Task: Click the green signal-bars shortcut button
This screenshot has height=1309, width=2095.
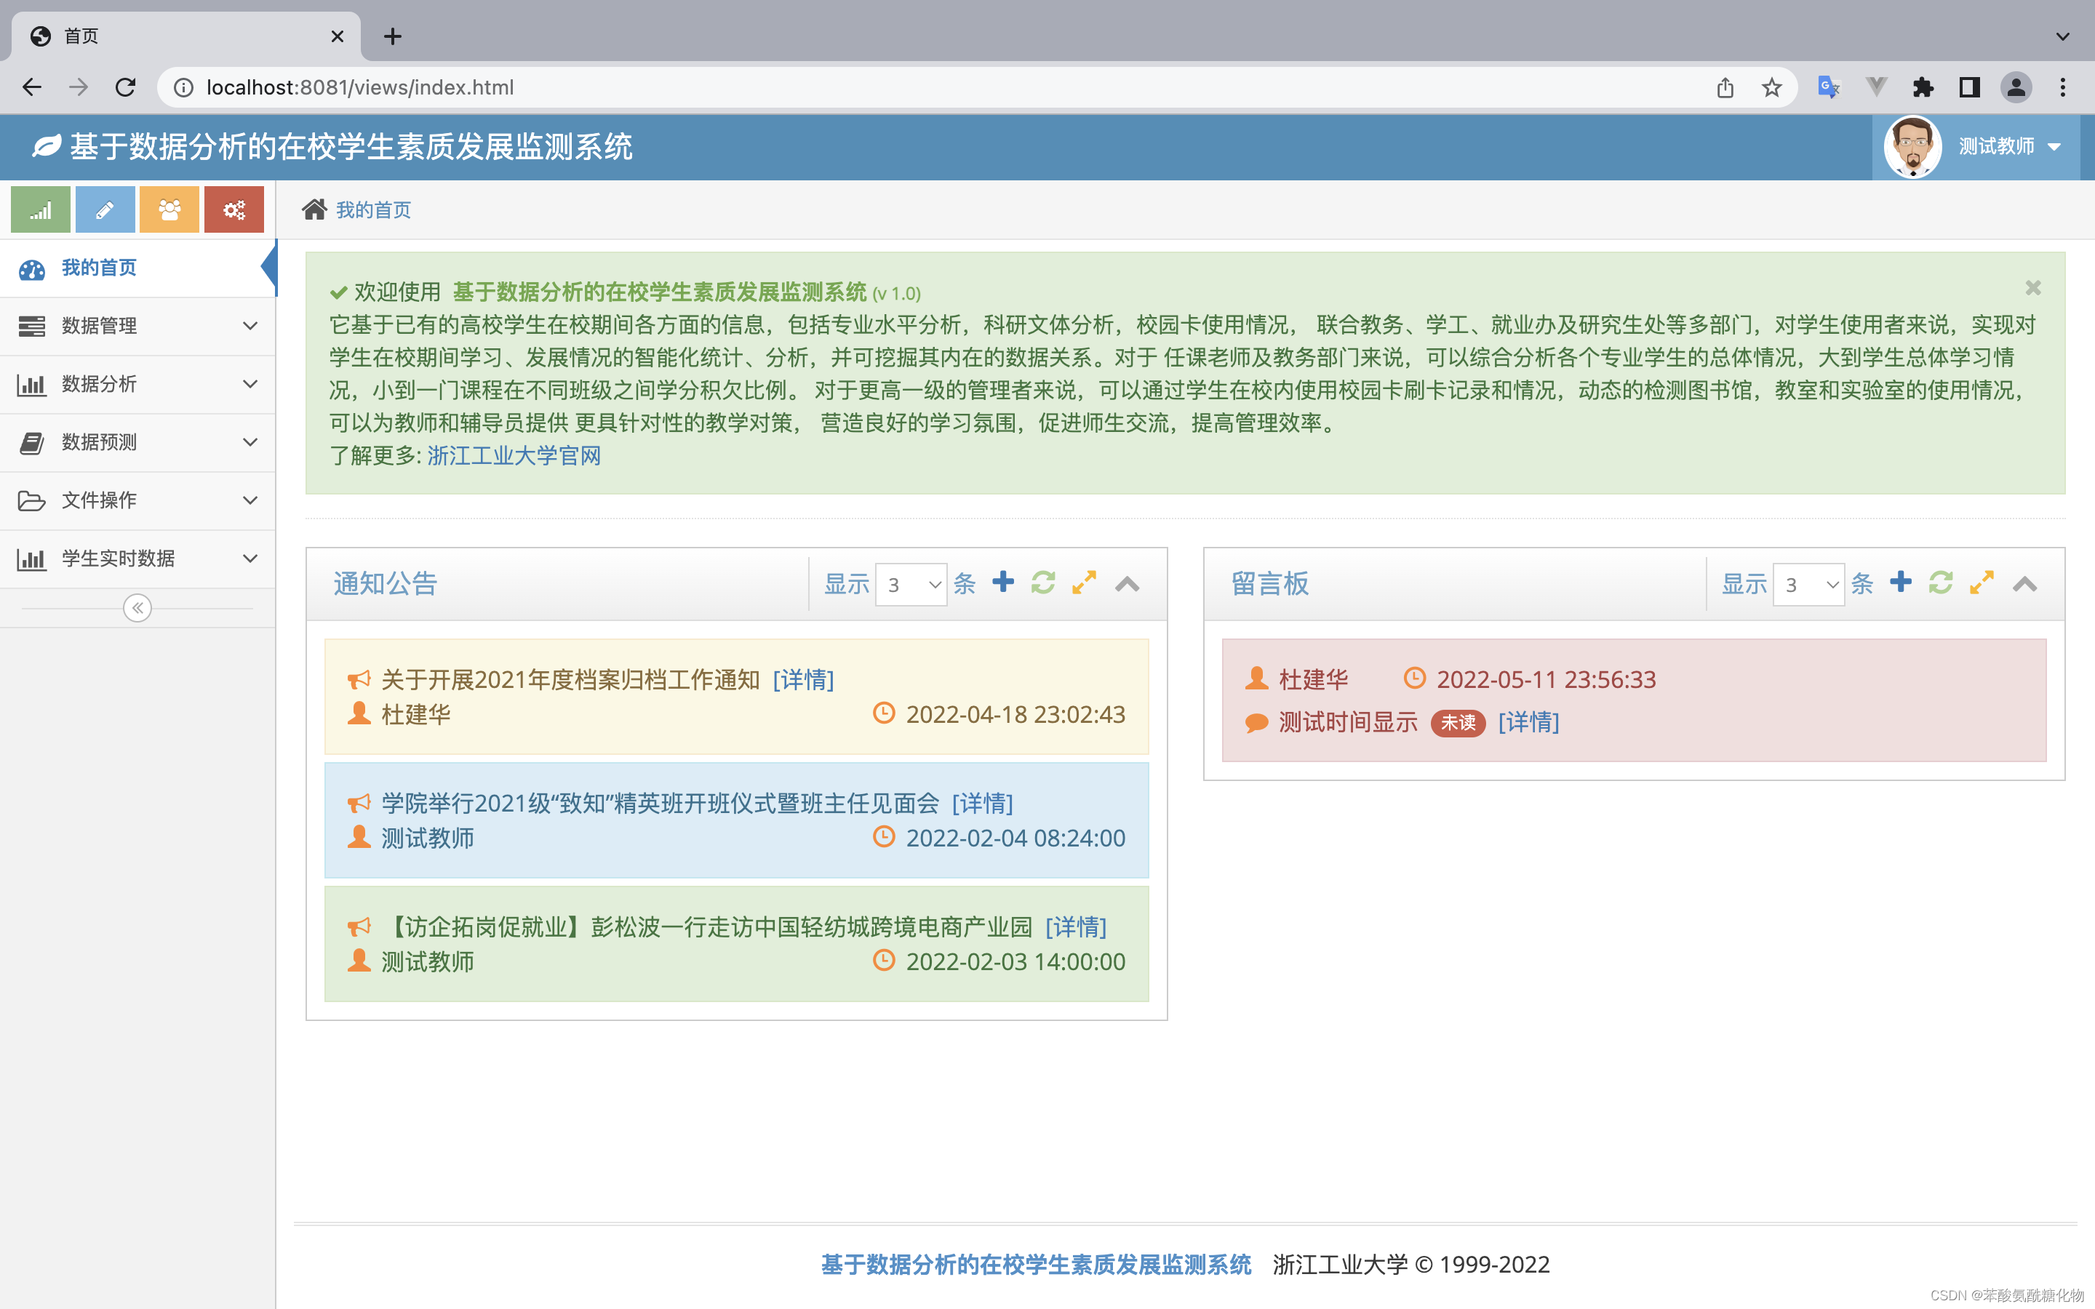Action: tap(41, 209)
